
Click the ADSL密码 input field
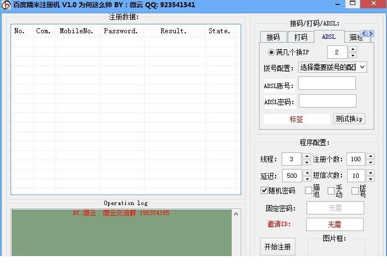[328, 101]
